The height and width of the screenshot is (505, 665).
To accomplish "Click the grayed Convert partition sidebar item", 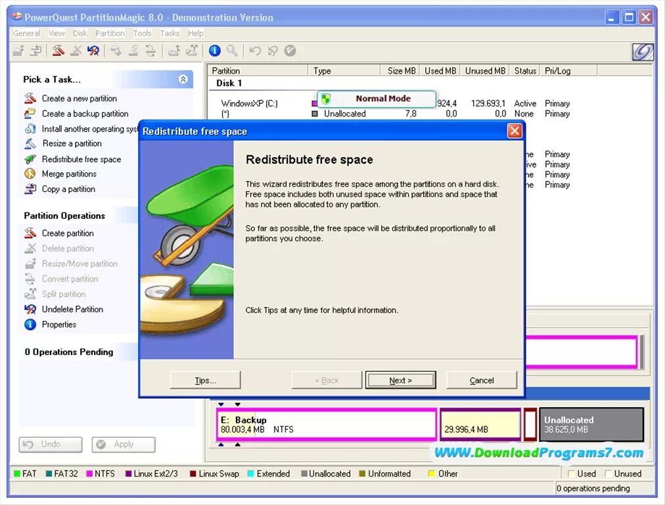I will click(62, 279).
